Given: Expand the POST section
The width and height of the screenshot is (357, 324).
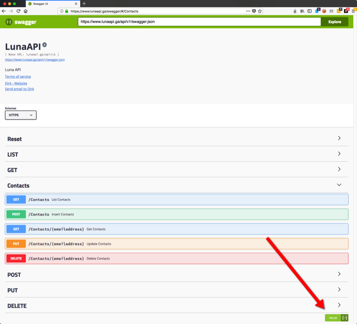Looking at the screenshot, I should coord(176,274).
